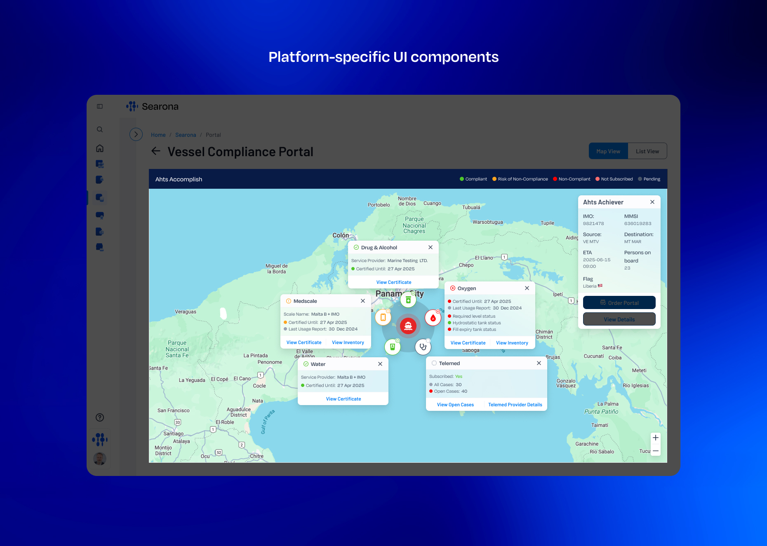This screenshot has width=767, height=546.
Task: Close the Telemed popup
Action: tap(539, 363)
